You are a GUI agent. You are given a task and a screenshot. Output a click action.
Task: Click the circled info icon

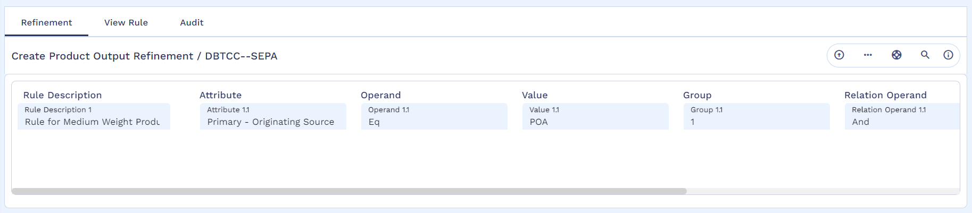[x=948, y=55]
